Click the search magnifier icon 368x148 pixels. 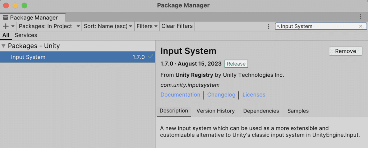point(278,27)
